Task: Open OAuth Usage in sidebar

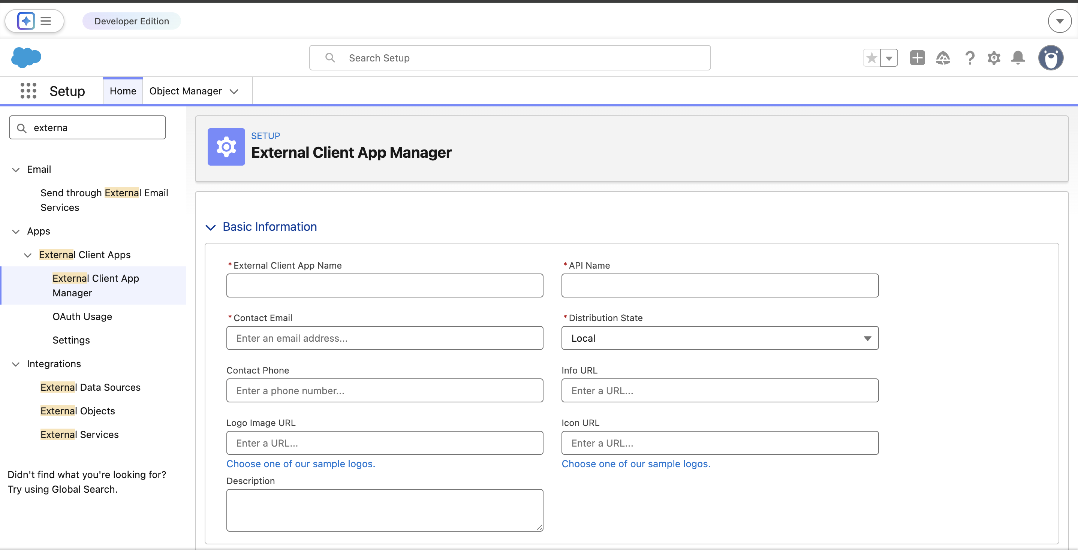Action: click(82, 316)
